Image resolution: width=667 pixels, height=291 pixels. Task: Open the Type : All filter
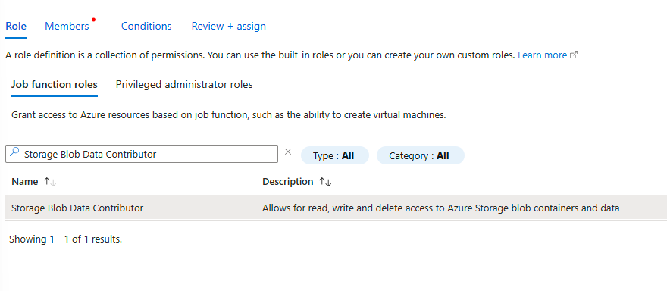point(335,155)
